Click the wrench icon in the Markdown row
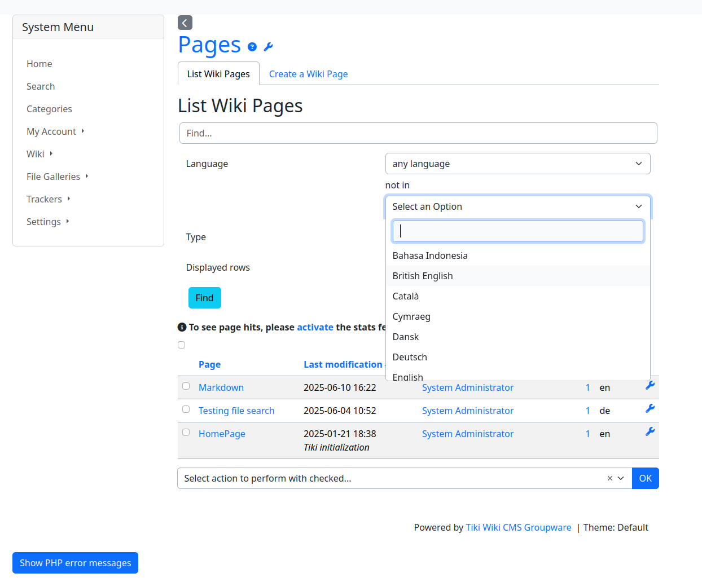Screen dimensions: 702x582 tap(650, 385)
